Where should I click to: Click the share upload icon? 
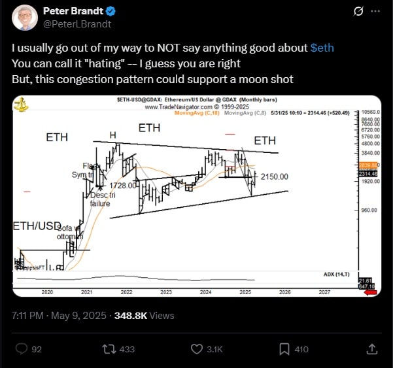[372, 349]
